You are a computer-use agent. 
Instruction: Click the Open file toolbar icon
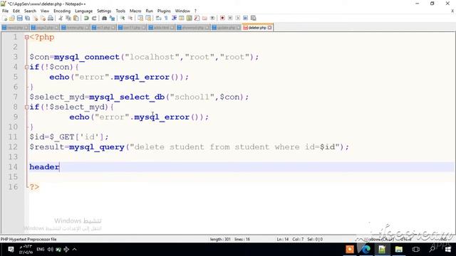[x=12, y=18]
